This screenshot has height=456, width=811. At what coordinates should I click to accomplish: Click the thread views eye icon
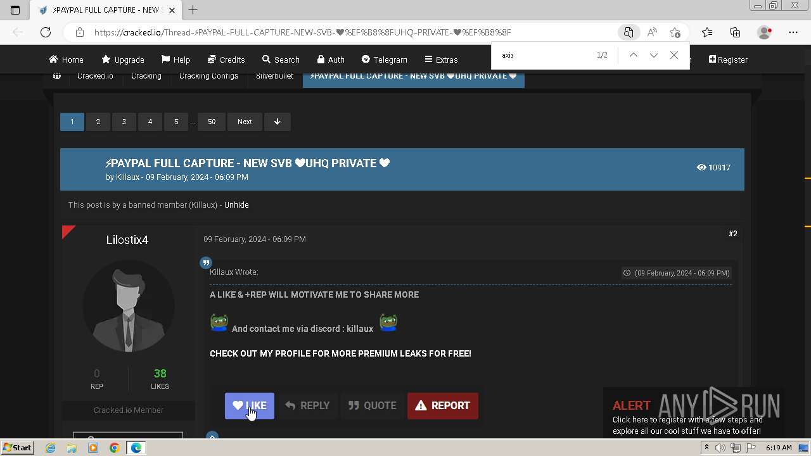pyautogui.click(x=701, y=167)
